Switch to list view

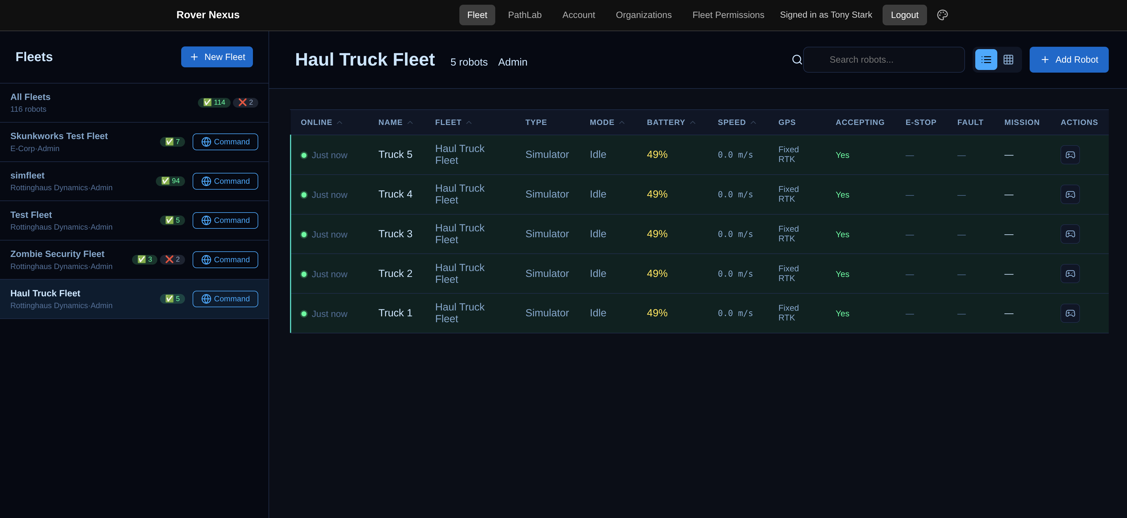pyautogui.click(x=986, y=59)
